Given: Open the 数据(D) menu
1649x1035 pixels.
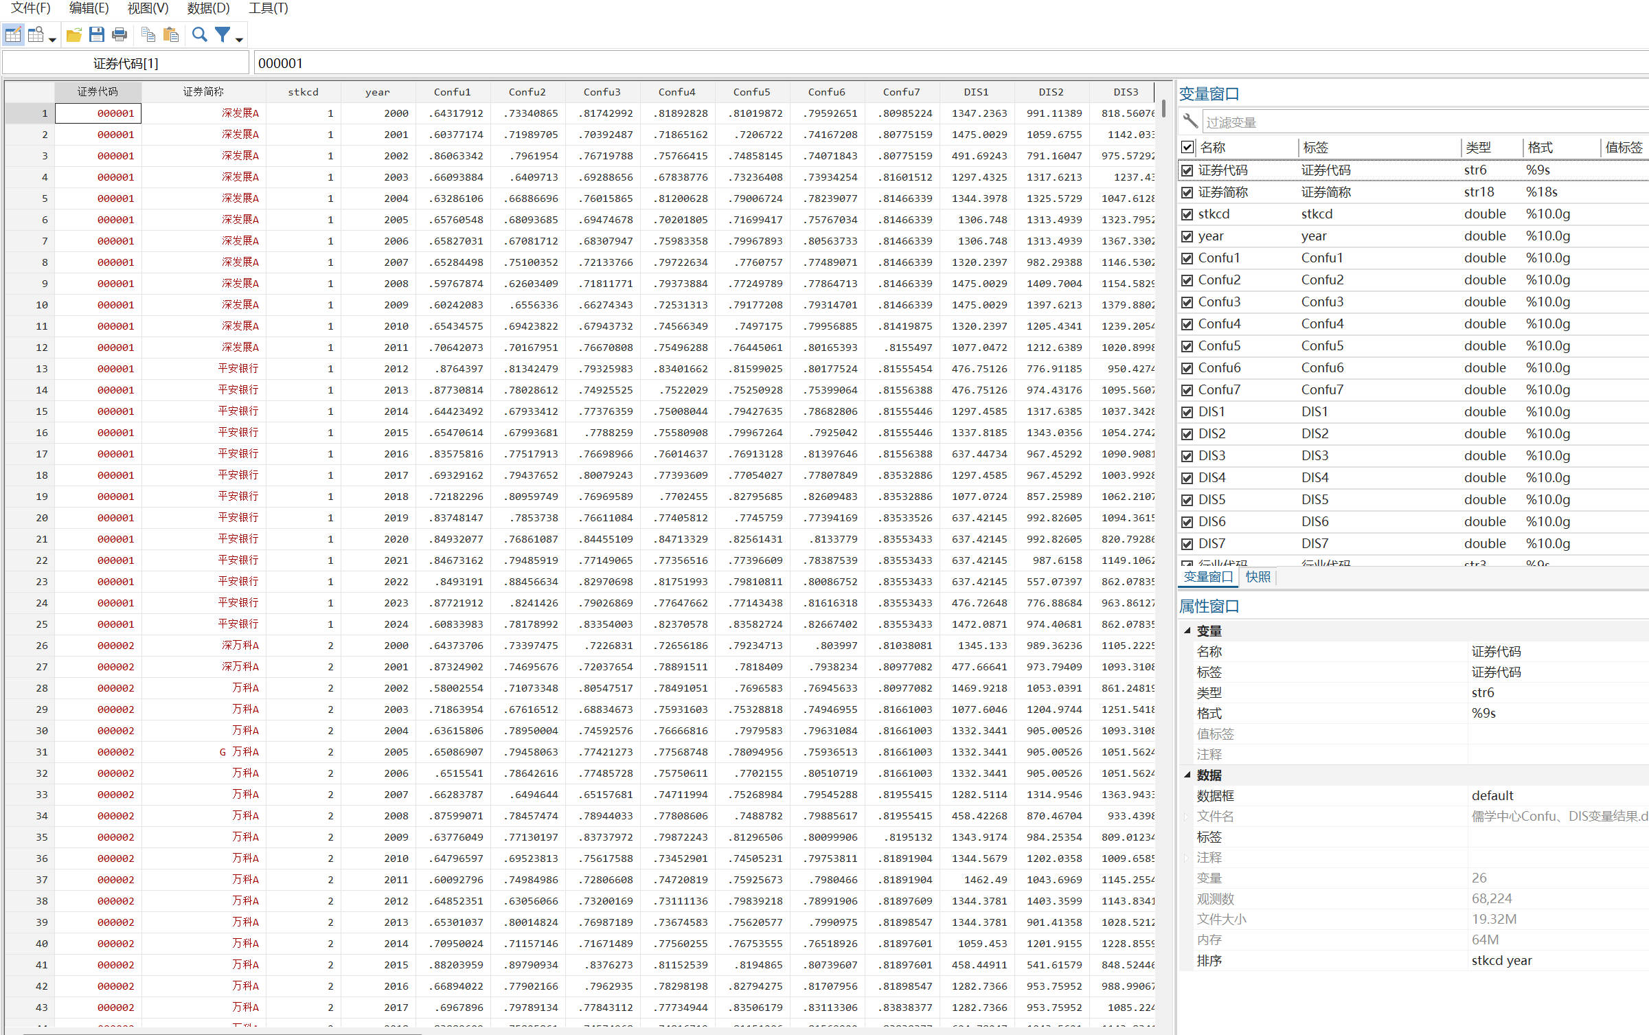Looking at the screenshot, I should [x=208, y=8].
